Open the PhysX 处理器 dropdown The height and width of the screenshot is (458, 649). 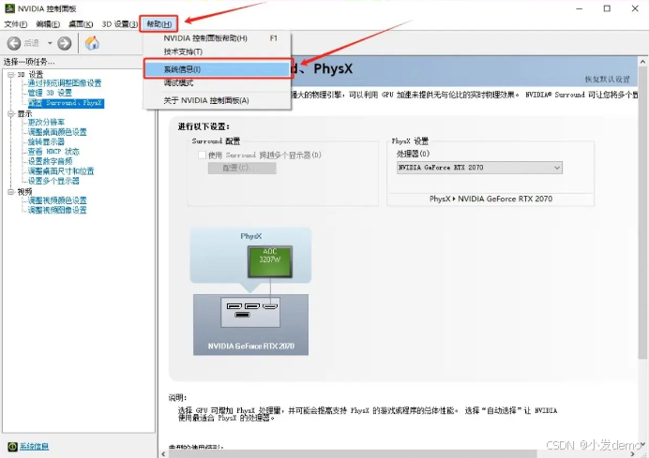(479, 168)
